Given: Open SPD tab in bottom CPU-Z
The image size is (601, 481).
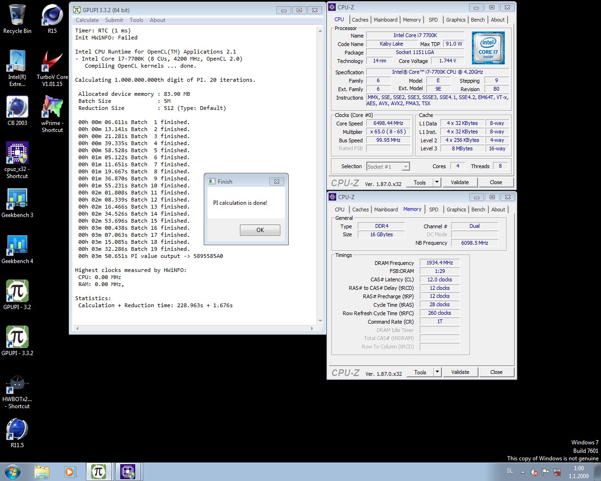Looking at the screenshot, I should 434,209.
